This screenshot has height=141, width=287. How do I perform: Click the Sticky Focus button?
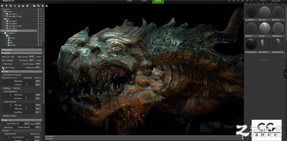tap(35, 134)
